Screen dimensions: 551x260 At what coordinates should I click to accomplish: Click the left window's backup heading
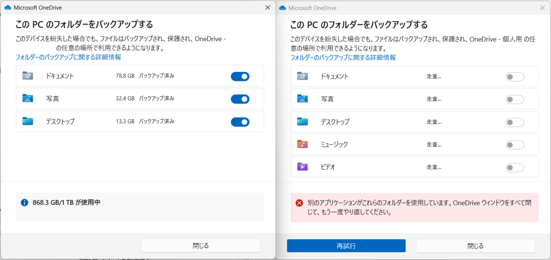pyautogui.click(x=84, y=24)
